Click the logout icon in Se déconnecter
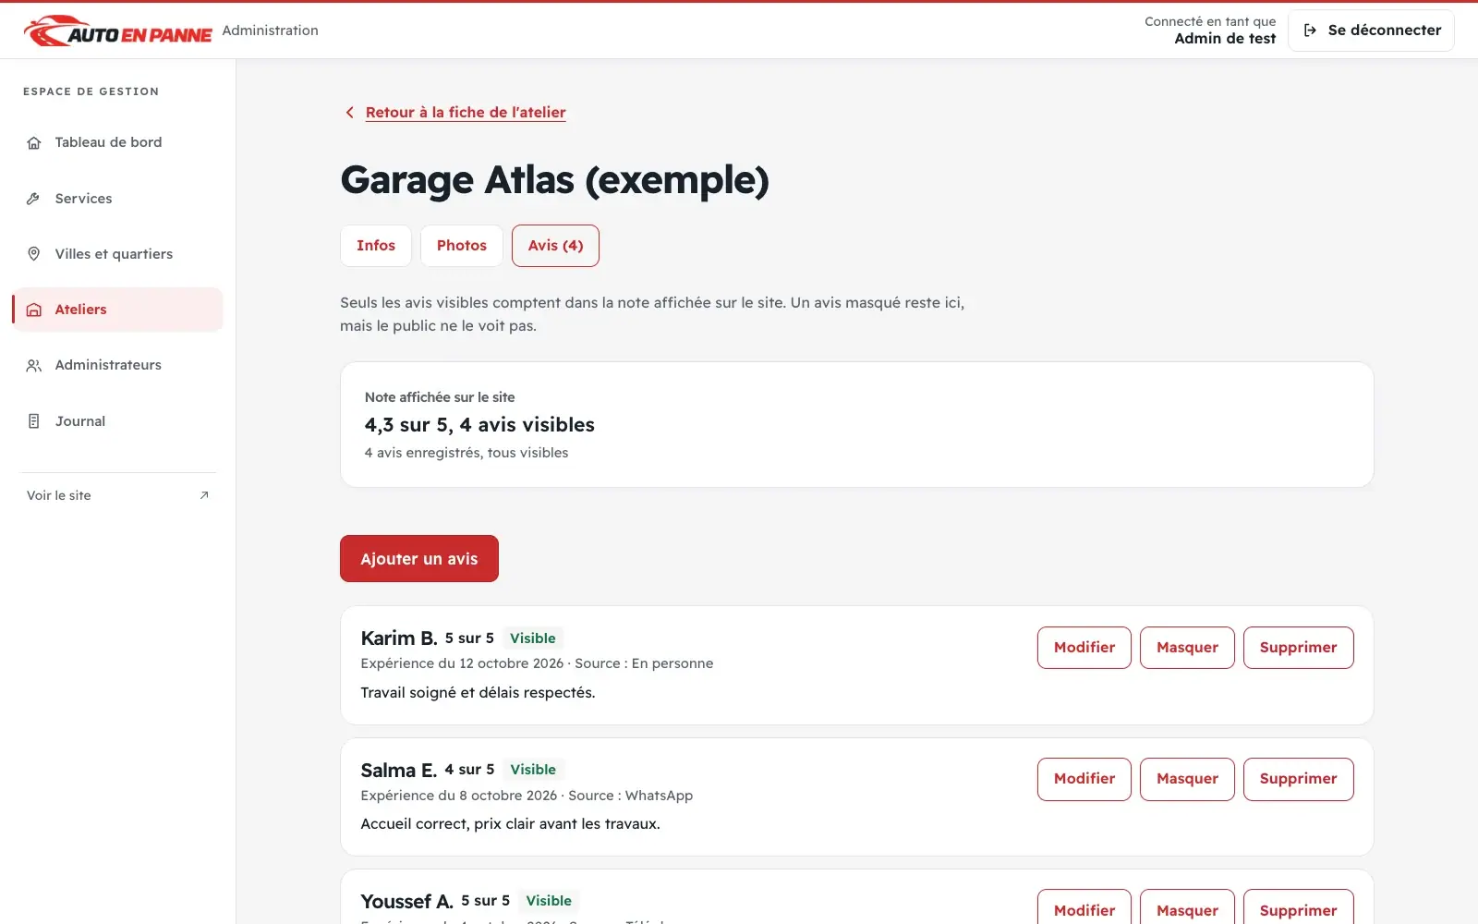Image resolution: width=1478 pixels, height=924 pixels. (x=1310, y=30)
